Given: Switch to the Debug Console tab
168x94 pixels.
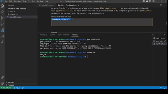Looking at the screenshot, I should tap(63, 35).
